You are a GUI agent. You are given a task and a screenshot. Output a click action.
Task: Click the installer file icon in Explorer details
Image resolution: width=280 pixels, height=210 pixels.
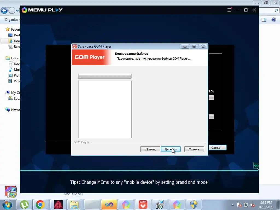point(11,192)
